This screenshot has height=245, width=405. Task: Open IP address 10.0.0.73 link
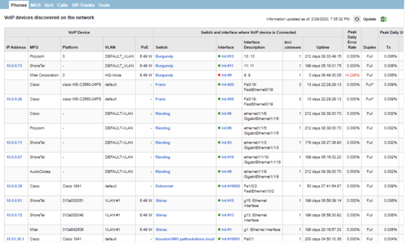point(14,66)
